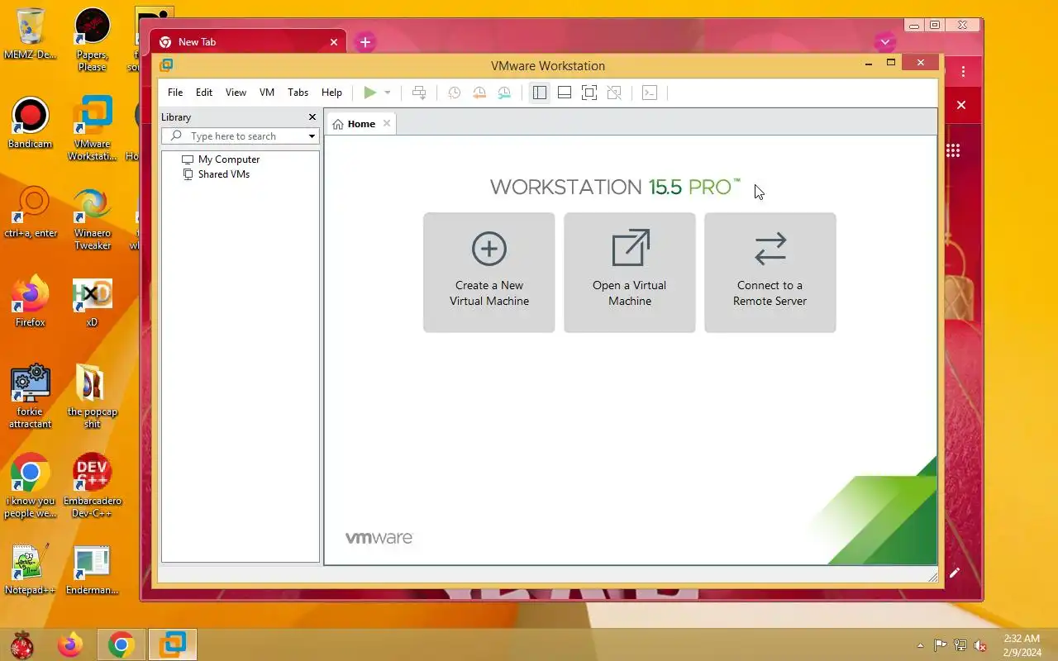Open ctrl+a, enter desktop shortcut
The image size is (1058, 661).
pos(31,212)
